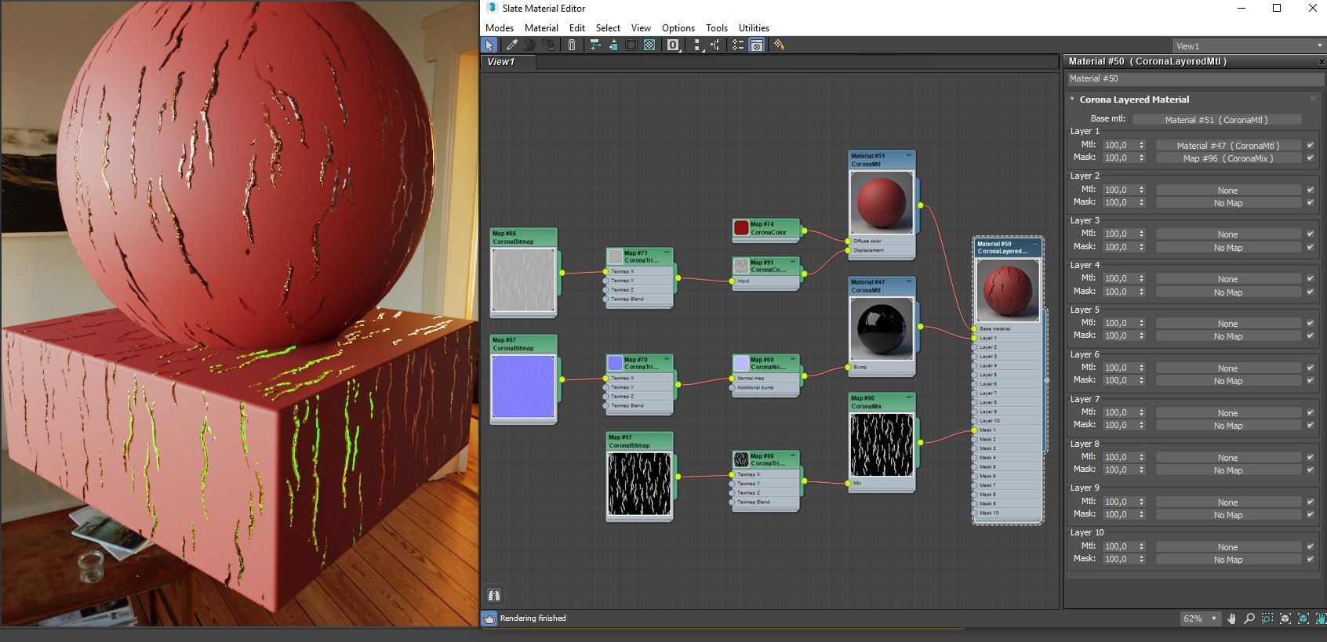Click the binoculars search icon in view
Viewport: 1327px width, 642px height.
494,595
